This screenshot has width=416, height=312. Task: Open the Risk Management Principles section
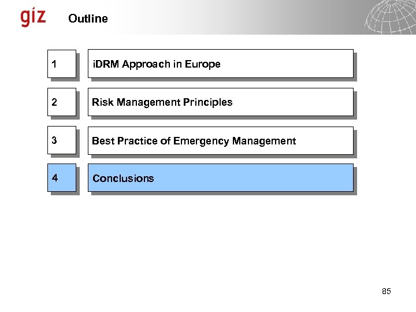[x=220, y=102]
